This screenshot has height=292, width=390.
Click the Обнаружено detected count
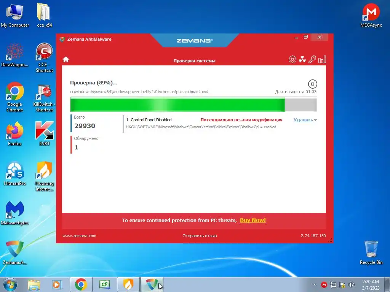[x=76, y=147]
